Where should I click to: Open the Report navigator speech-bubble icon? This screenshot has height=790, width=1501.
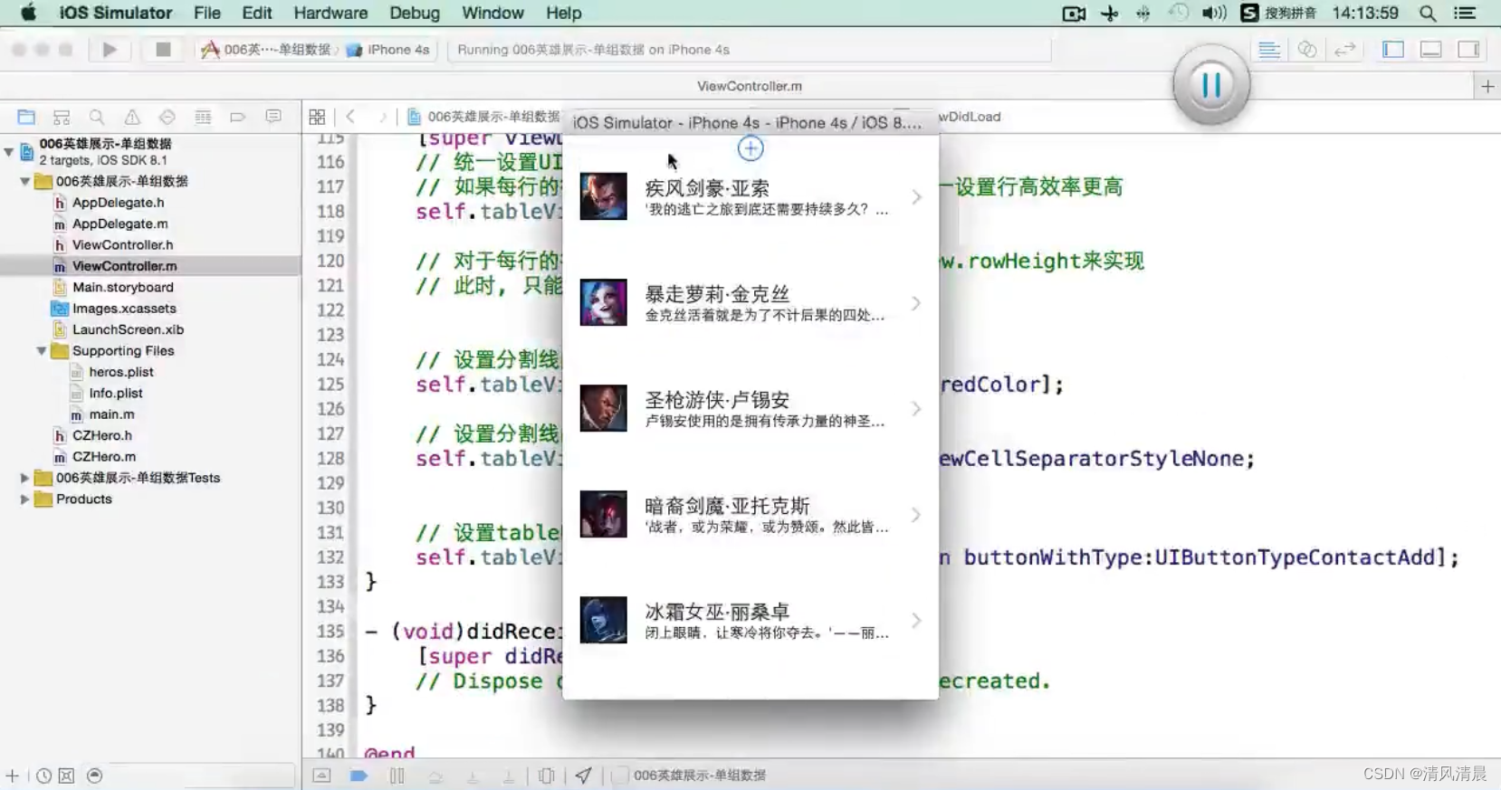tap(273, 117)
